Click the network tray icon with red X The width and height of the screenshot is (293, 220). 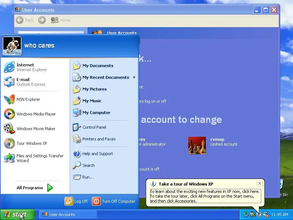[x=266, y=214]
